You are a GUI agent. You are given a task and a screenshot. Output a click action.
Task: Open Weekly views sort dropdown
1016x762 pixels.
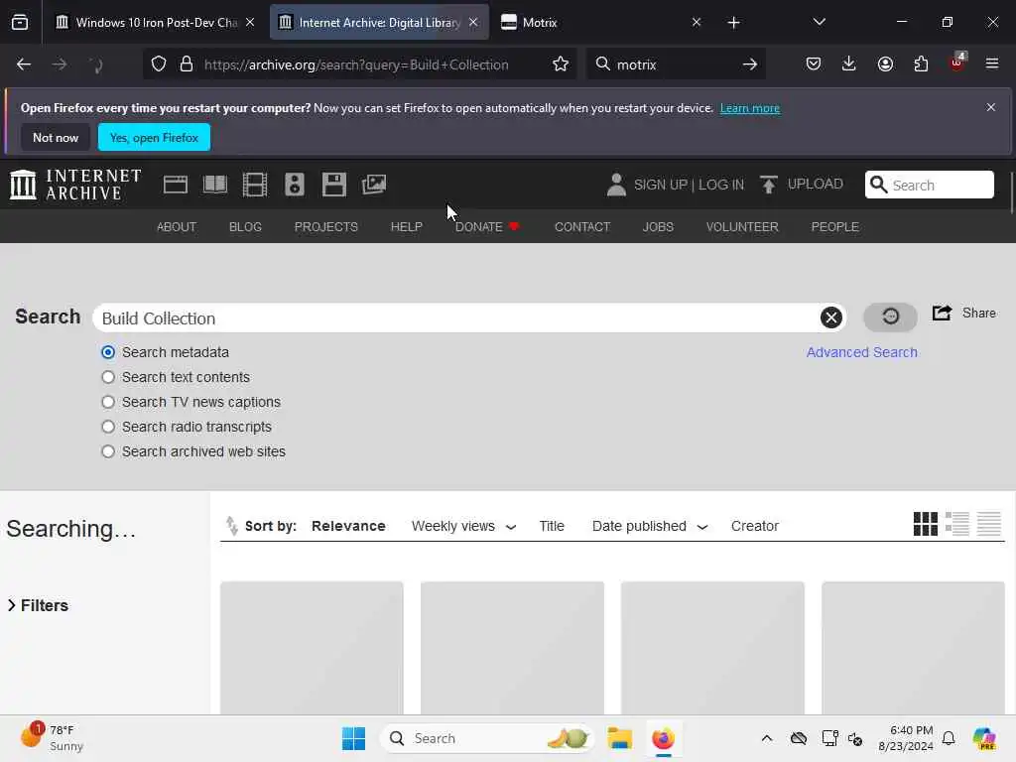coord(464,526)
